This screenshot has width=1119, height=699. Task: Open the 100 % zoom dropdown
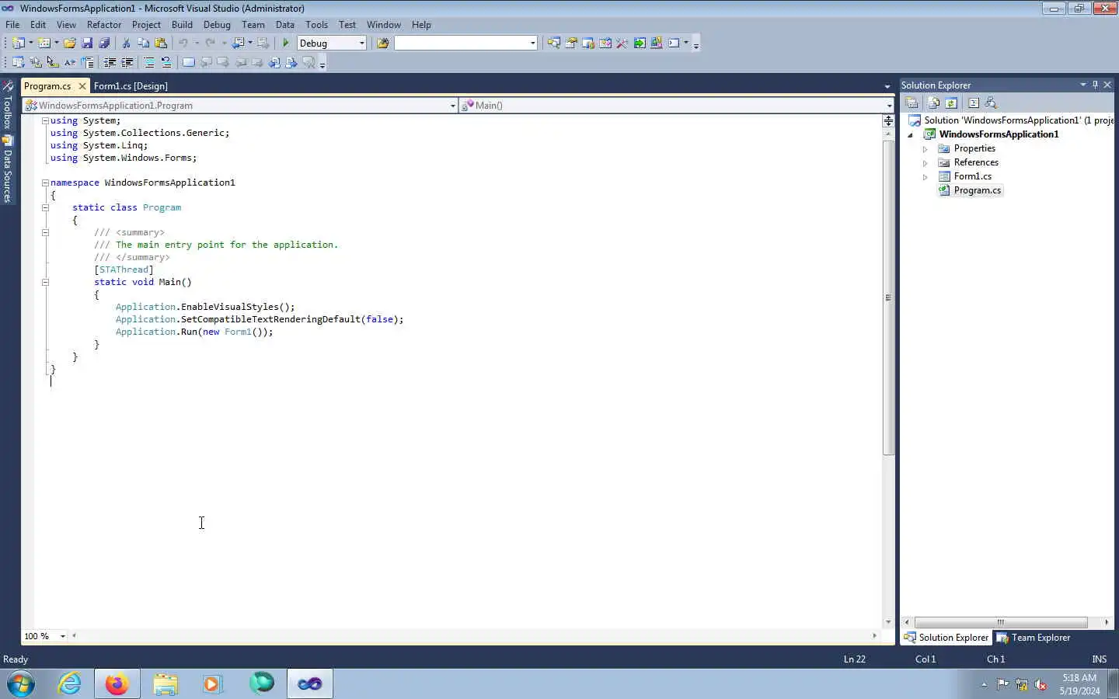[62, 636]
